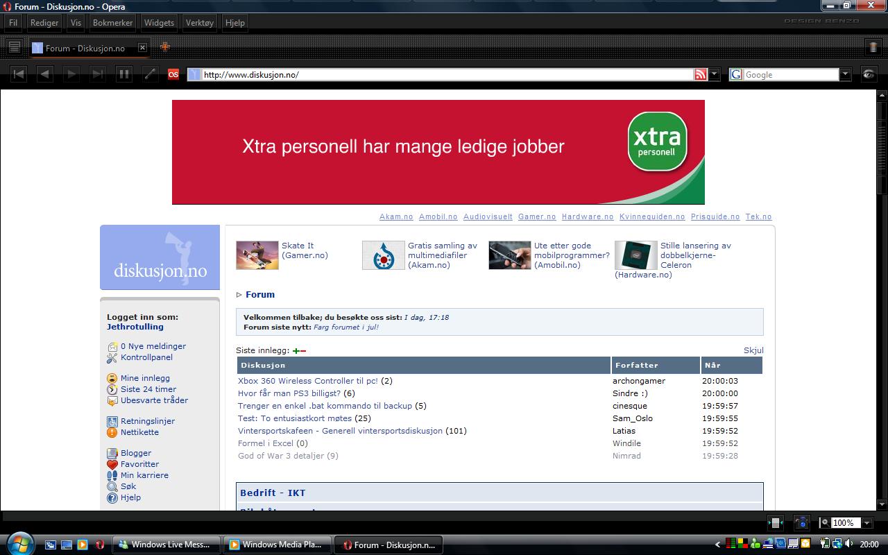The image size is (888, 555).
Task: Click the Favoritter heart icon
Action: [112, 464]
